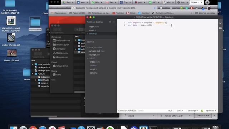Switch to the Gmail Chrome tab
This screenshot has height=129, width=229.
pyautogui.click(x=111, y=3)
